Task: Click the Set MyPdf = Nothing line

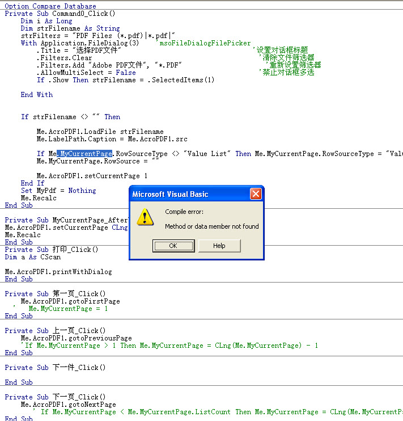Action: 58,191
